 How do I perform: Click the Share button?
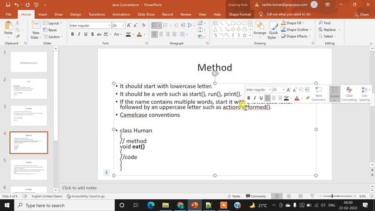click(x=362, y=14)
